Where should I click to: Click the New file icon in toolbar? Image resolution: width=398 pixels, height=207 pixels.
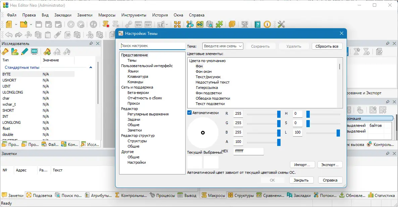pos(9,24)
